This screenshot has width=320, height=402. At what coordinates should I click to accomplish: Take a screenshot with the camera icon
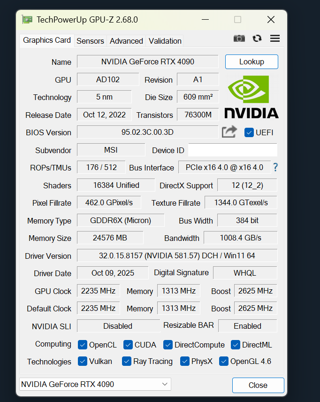point(239,39)
